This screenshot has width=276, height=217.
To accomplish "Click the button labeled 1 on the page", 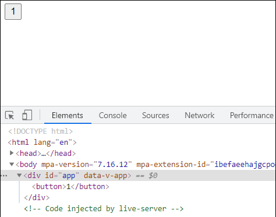I will click(x=13, y=12).
